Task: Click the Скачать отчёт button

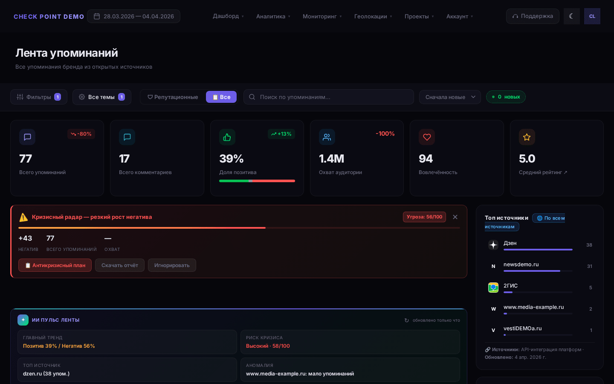Action: [120, 265]
